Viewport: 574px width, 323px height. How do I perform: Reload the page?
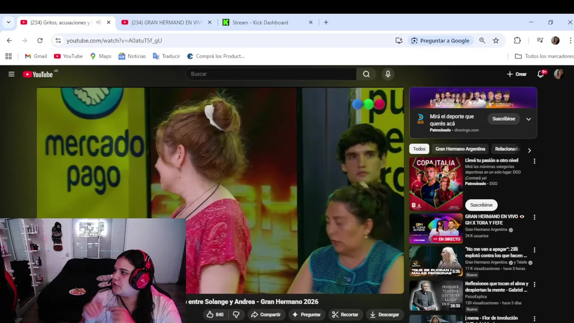40,40
